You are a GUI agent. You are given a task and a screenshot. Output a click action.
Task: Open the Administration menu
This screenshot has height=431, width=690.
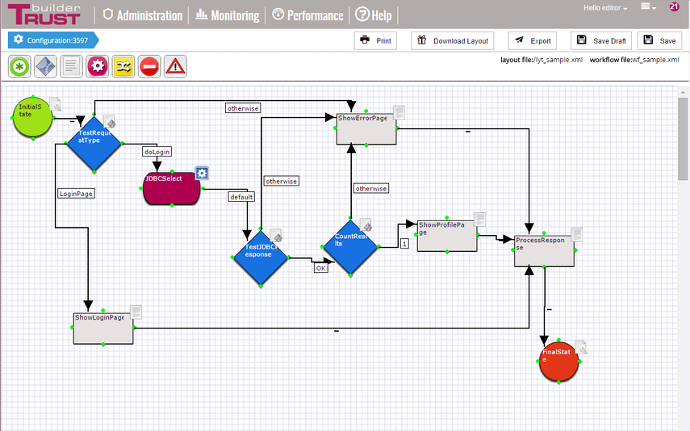coord(143,15)
